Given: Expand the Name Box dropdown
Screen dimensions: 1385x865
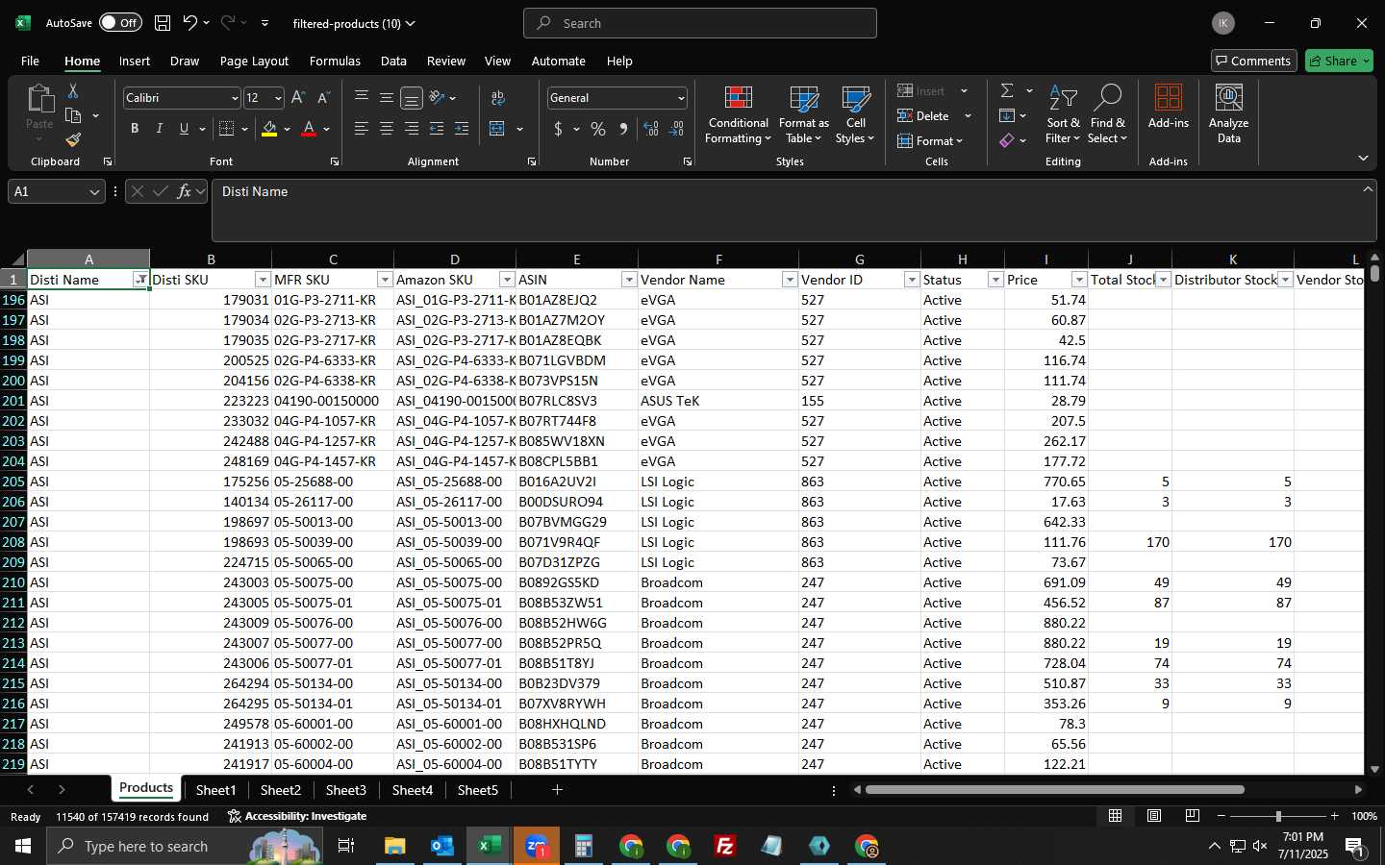Looking at the screenshot, I should pos(94,192).
